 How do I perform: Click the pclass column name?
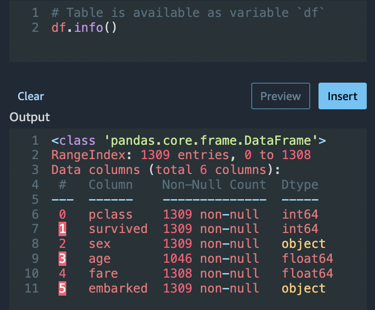(110, 214)
